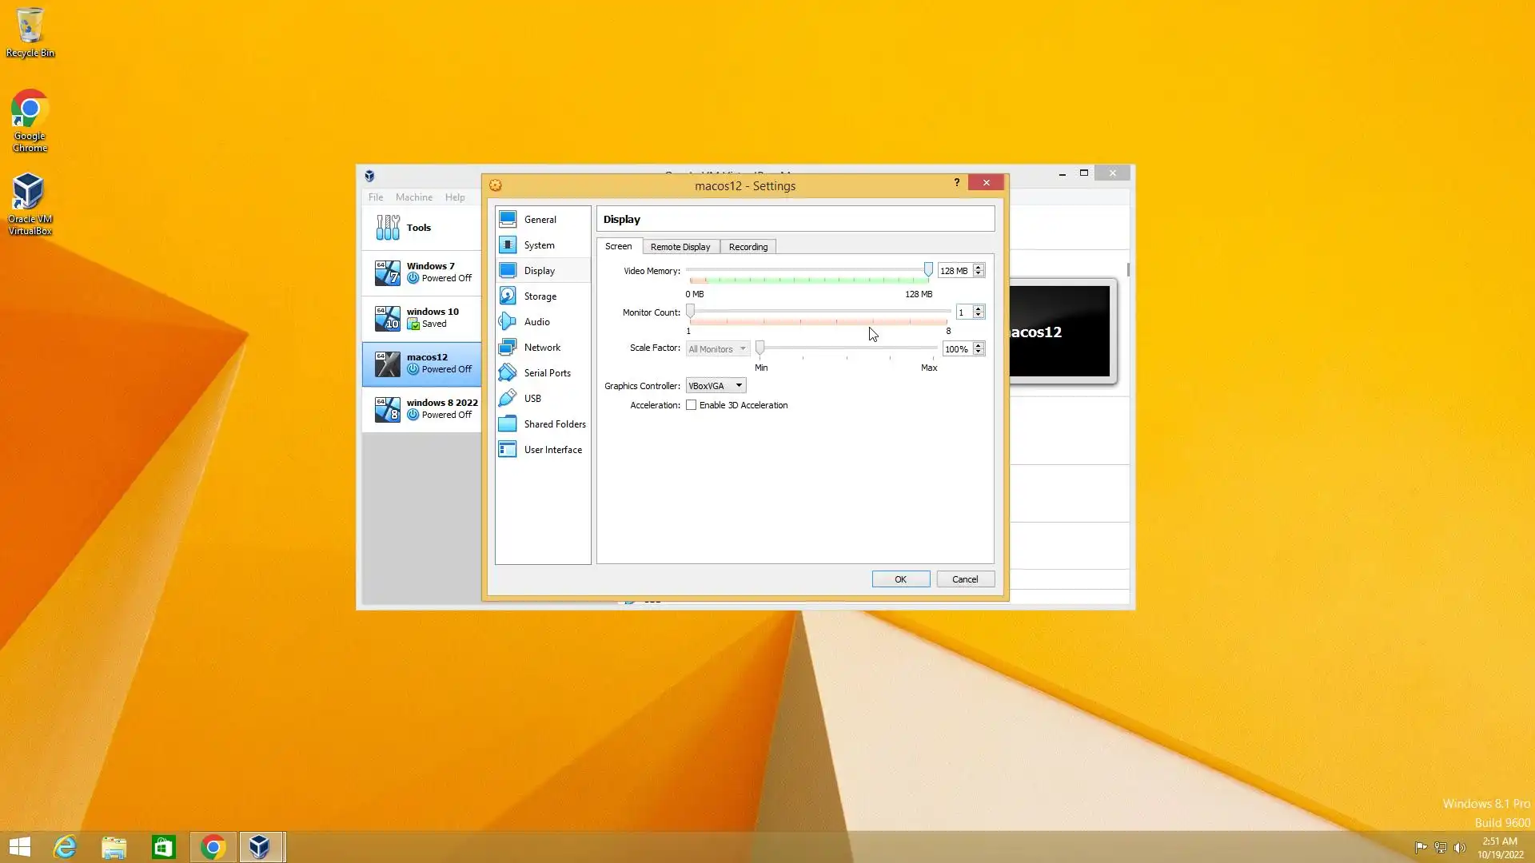This screenshot has height=863, width=1535.
Task: Select the System settings chip icon
Action: 508,245
